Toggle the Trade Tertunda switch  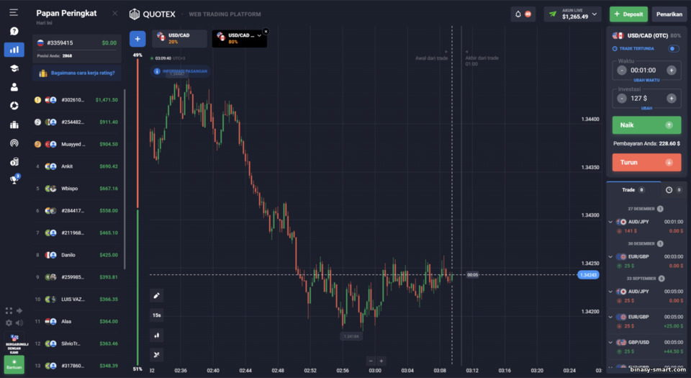(674, 48)
